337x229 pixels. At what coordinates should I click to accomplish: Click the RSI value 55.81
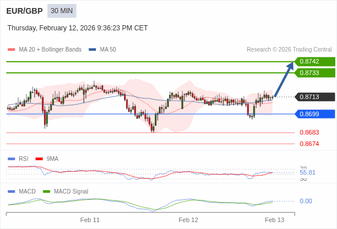[307, 172]
